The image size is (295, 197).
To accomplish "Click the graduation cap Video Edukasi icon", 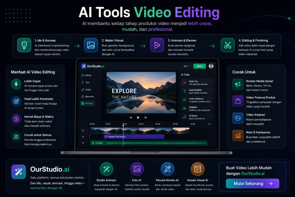I will click(x=238, y=118).
